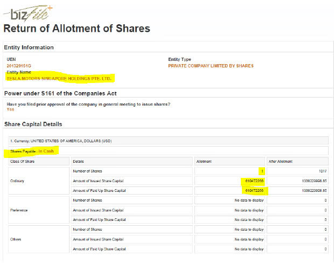Select 'No data to display' for Others paid up capital

coord(249,249)
